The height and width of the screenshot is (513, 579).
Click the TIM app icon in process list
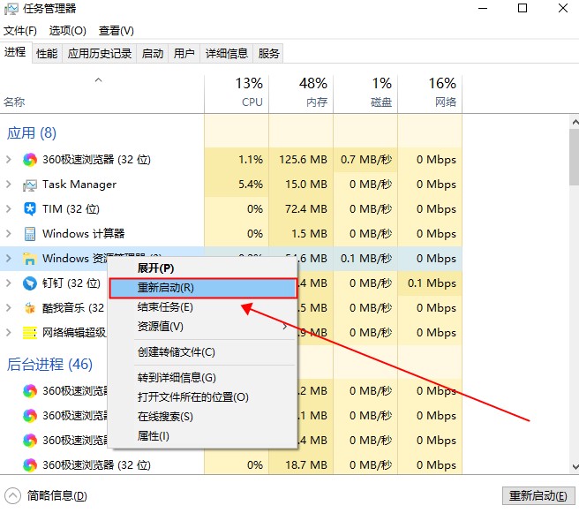tap(29, 209)
